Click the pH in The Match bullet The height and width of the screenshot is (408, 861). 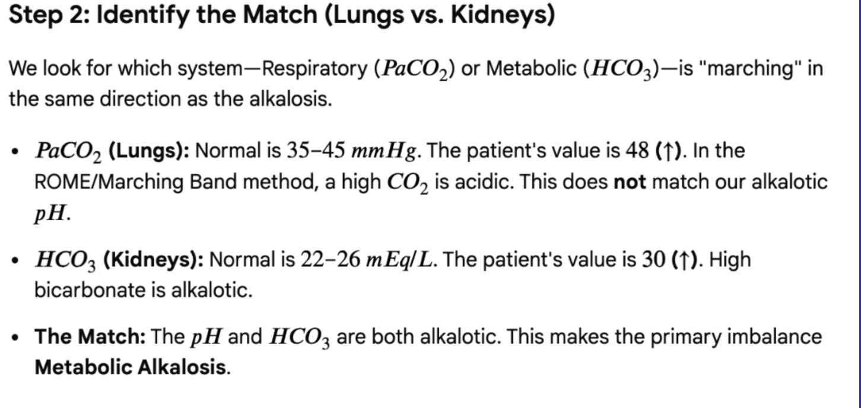pos(206,337)
